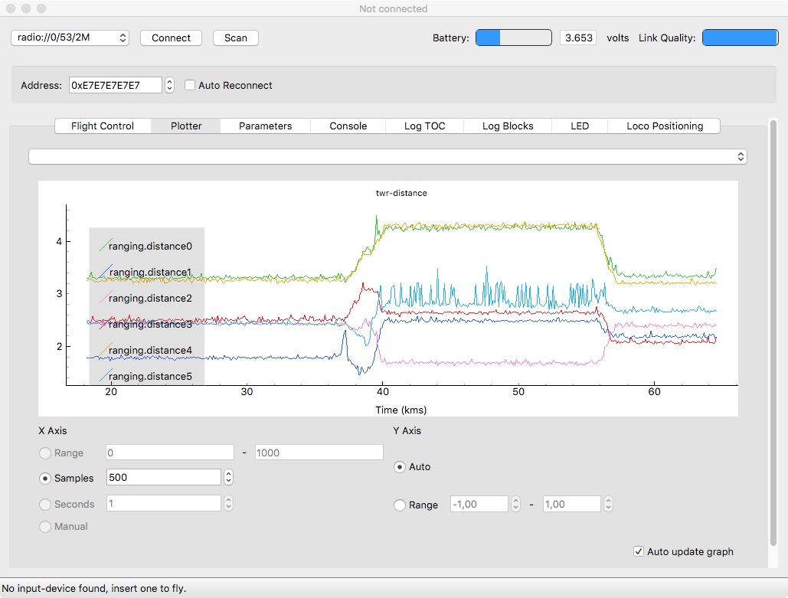Click the Samples value stepper arrows
The height and width of the screenshot is (598, 788).
tap(228, 478)
